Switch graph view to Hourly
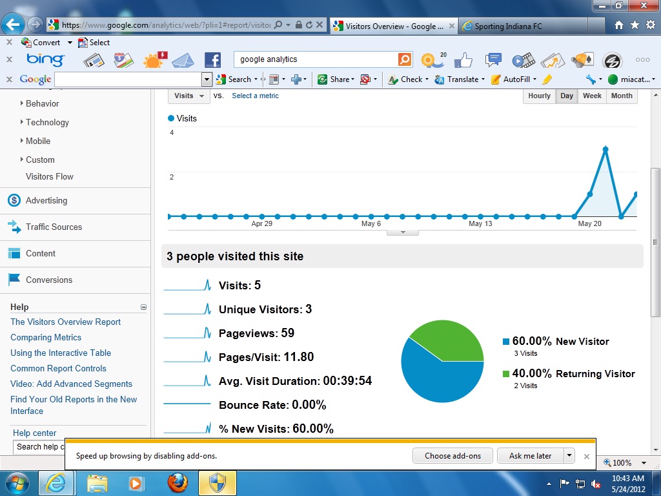Viewport: 661px width, 496px height. coord(539,96)
